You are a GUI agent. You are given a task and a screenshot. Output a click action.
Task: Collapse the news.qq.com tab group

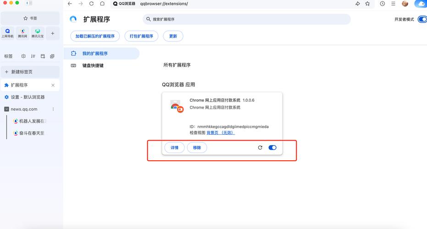pos(6,109)
